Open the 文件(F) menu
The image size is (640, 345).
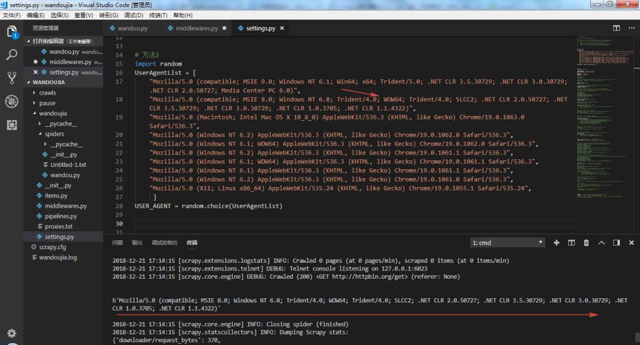[11, 15]
